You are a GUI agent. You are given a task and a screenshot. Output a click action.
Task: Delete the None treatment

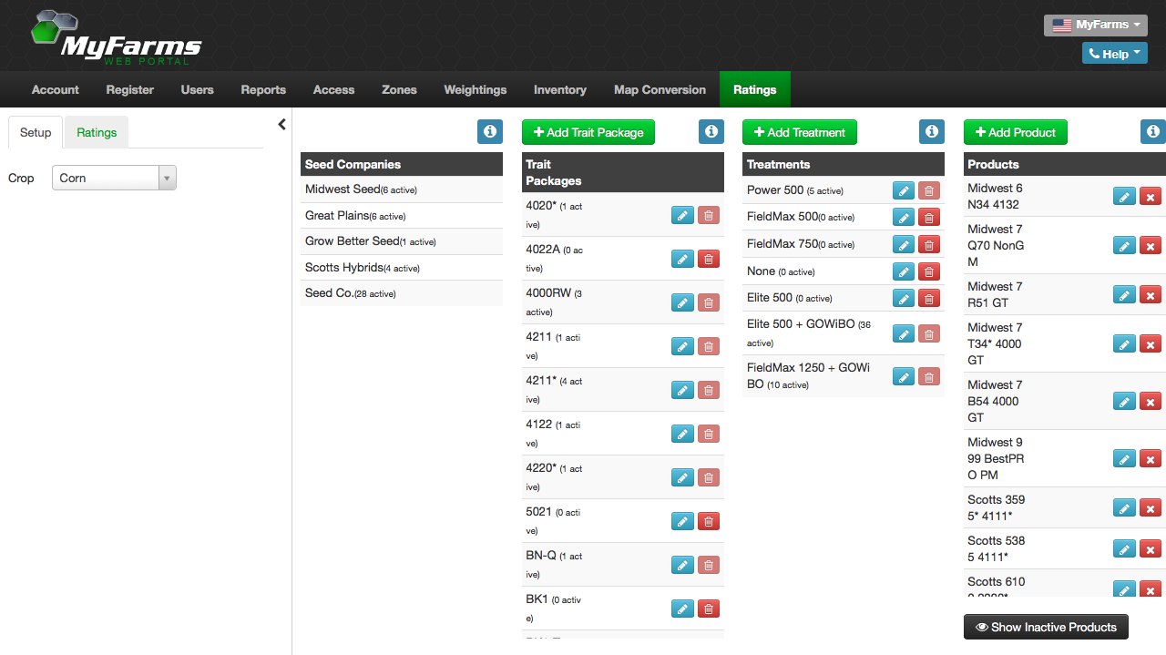coord(929,271)
